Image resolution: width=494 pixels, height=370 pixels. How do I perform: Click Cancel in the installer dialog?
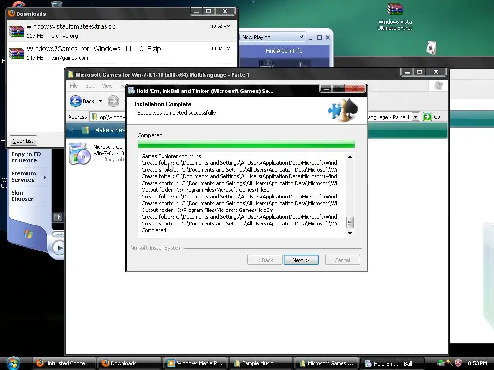coord(342,260)
